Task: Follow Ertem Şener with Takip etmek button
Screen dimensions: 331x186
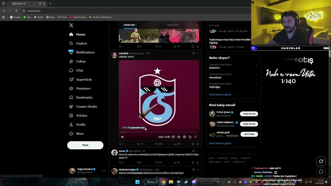Action: [x=249, y=114]
